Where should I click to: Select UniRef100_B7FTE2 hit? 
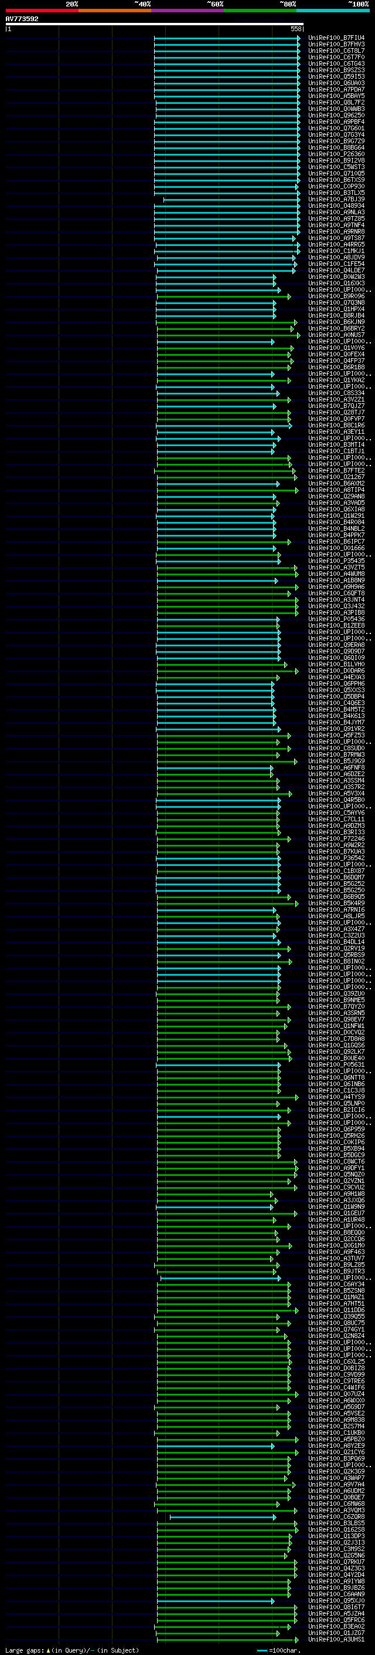pos(336,471)
